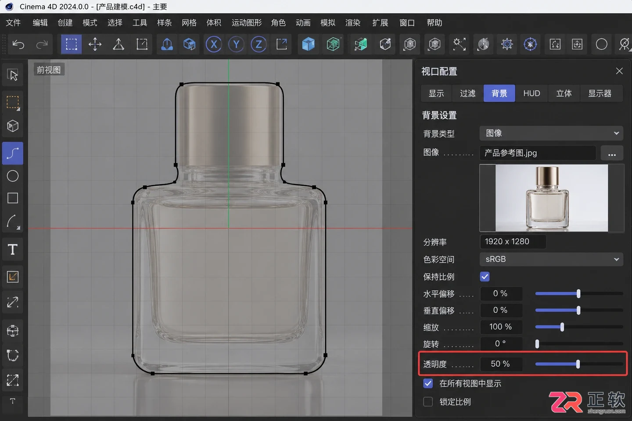This screenshot has width=632, height=421.
Task: Select the rectangle spline tool in sidebar
Action: pyautogui.click(x=13, y=198)
